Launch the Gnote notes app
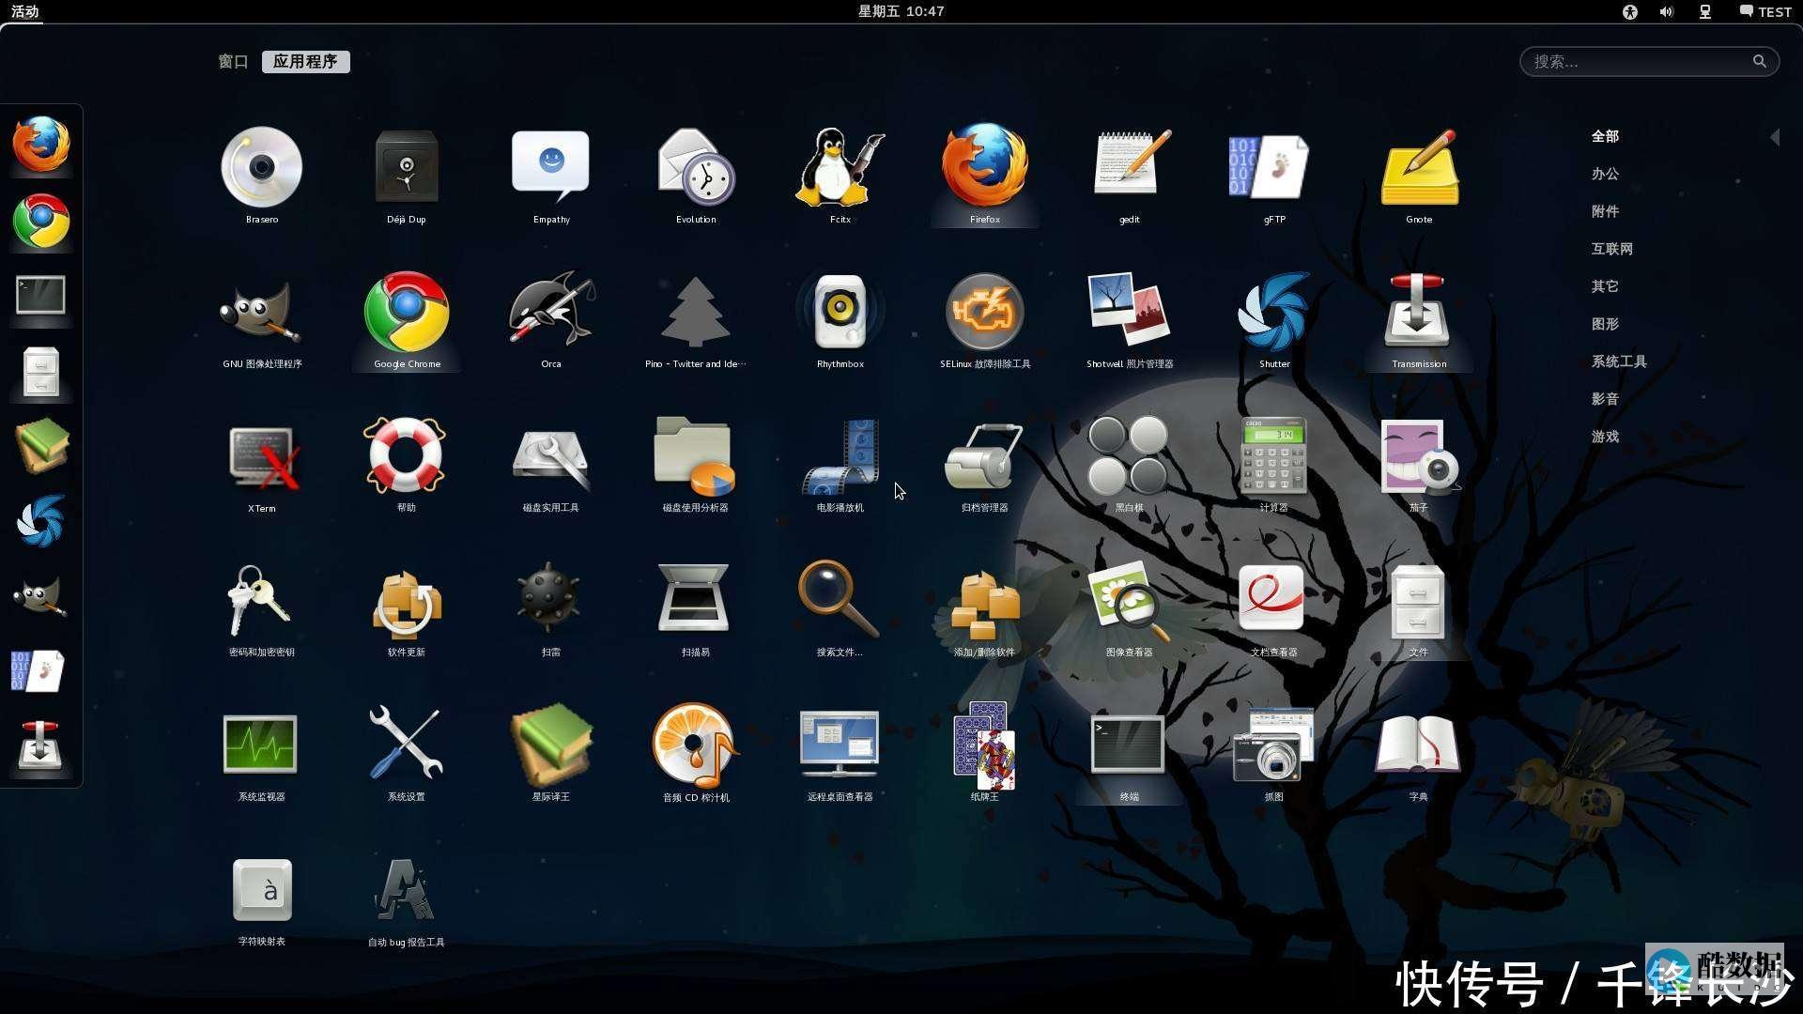The width and height of the screenshot is (1803, 1014). click(1419, 176)
